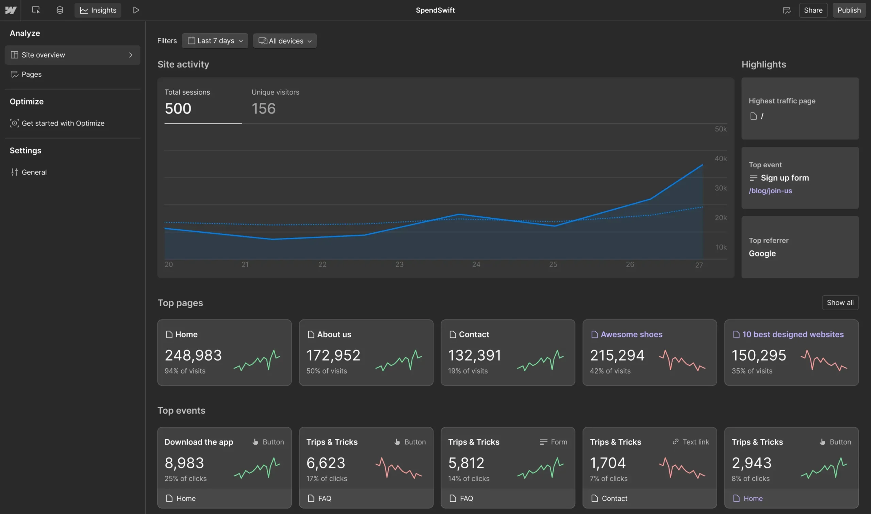Switch to the Designer view icon
871x514 pixels.
(35, 10)
